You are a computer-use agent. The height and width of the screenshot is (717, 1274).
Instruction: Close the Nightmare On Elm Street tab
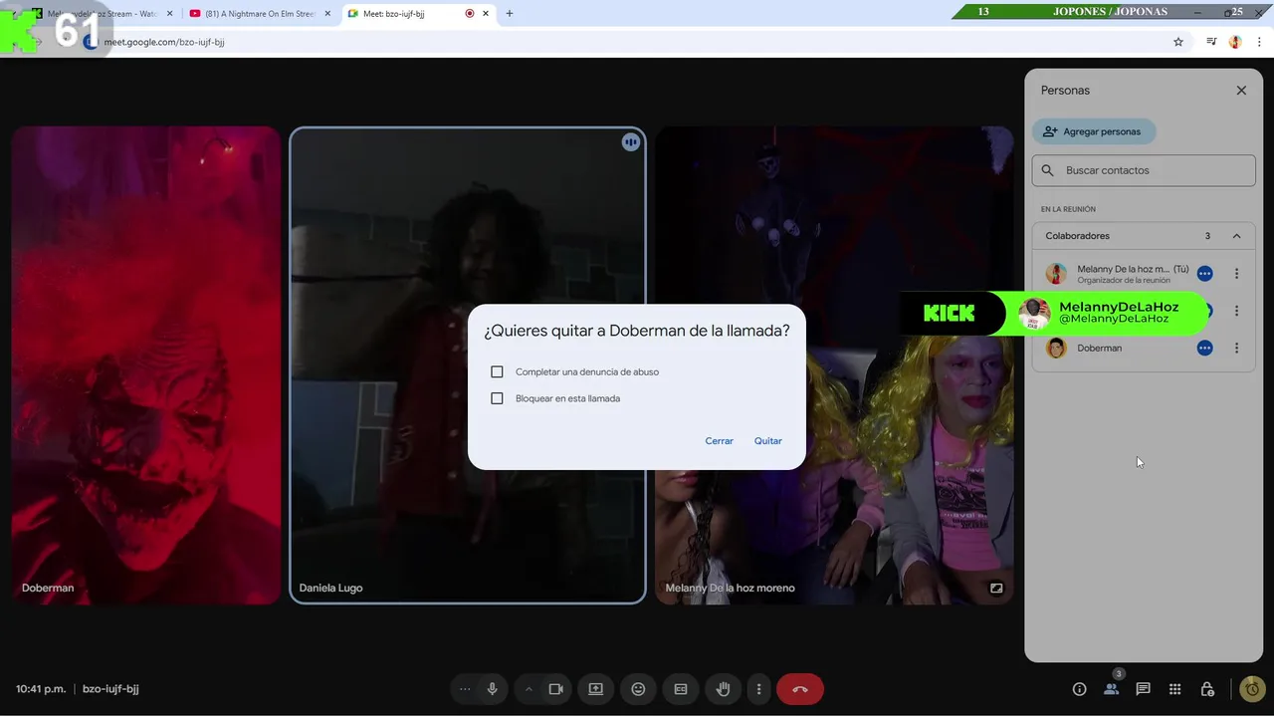(327, 14)
